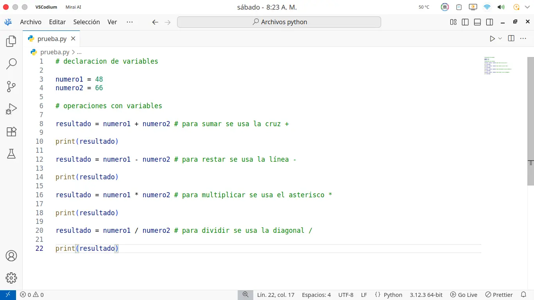Split the editor to the right
Viewport: 534px width, 300px height.
click(511, 38)
